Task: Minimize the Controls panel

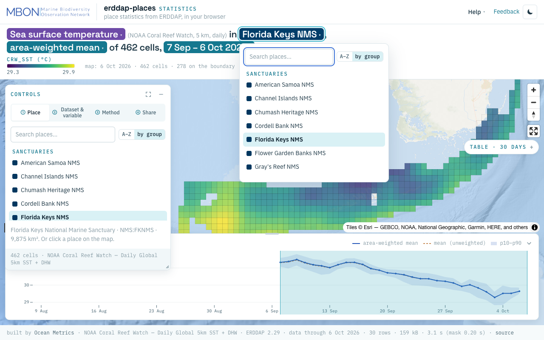Action: pyautogui.click(x=161, y=94)
